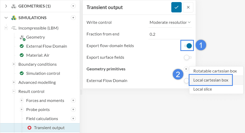This screenshot has height=133, width=245.
Task: Click plus icon beside Probe points
Action: (73, 109)
